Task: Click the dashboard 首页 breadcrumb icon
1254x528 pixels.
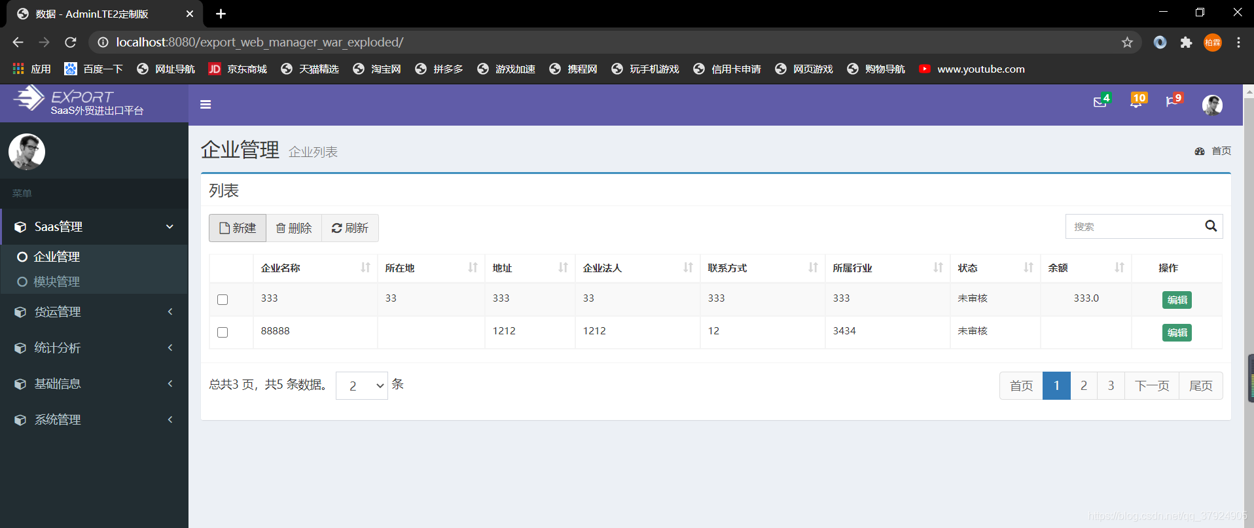Action: 1200,151
